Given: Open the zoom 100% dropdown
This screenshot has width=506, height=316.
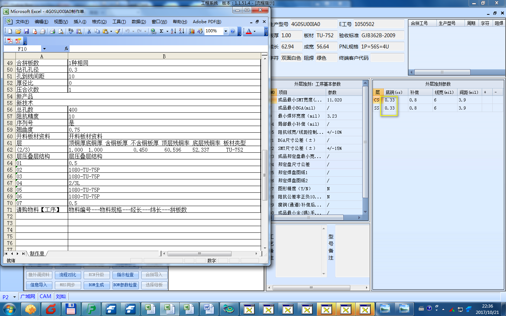Looking at the screenshot, I should (226, 31).
